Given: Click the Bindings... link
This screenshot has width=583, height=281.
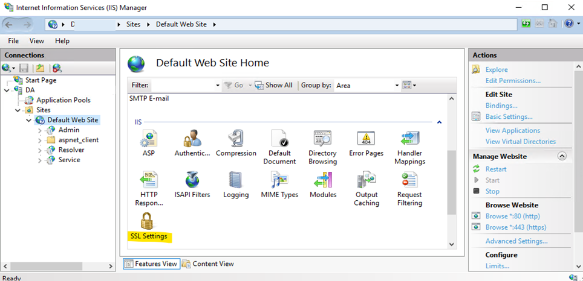Looking at the screenshot, I should point(501,106).
